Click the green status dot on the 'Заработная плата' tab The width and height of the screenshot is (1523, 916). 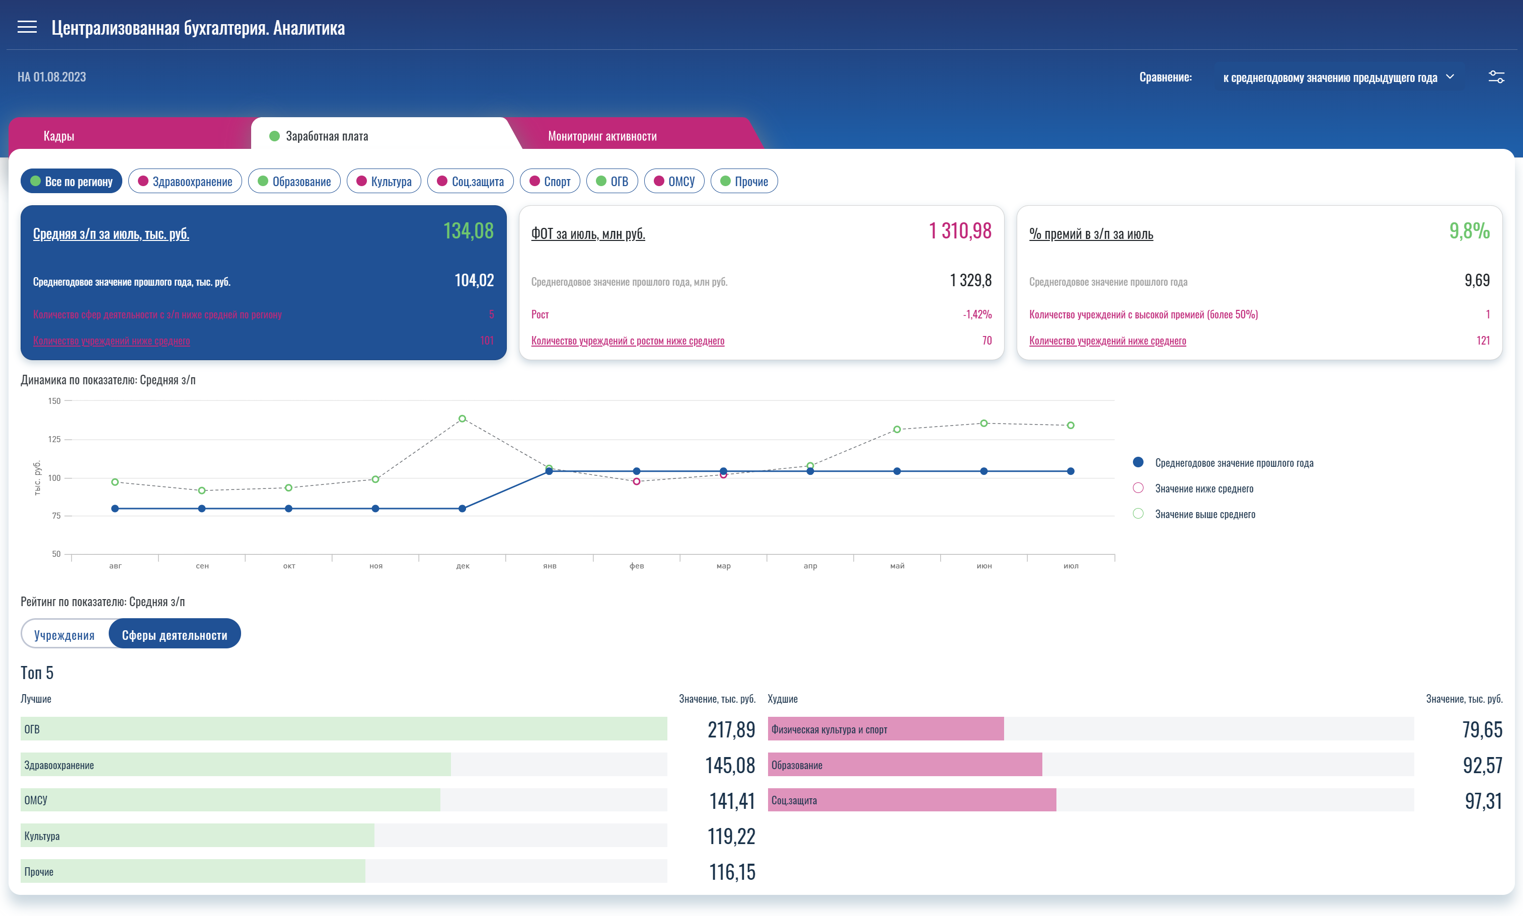[x=275, y=136]
